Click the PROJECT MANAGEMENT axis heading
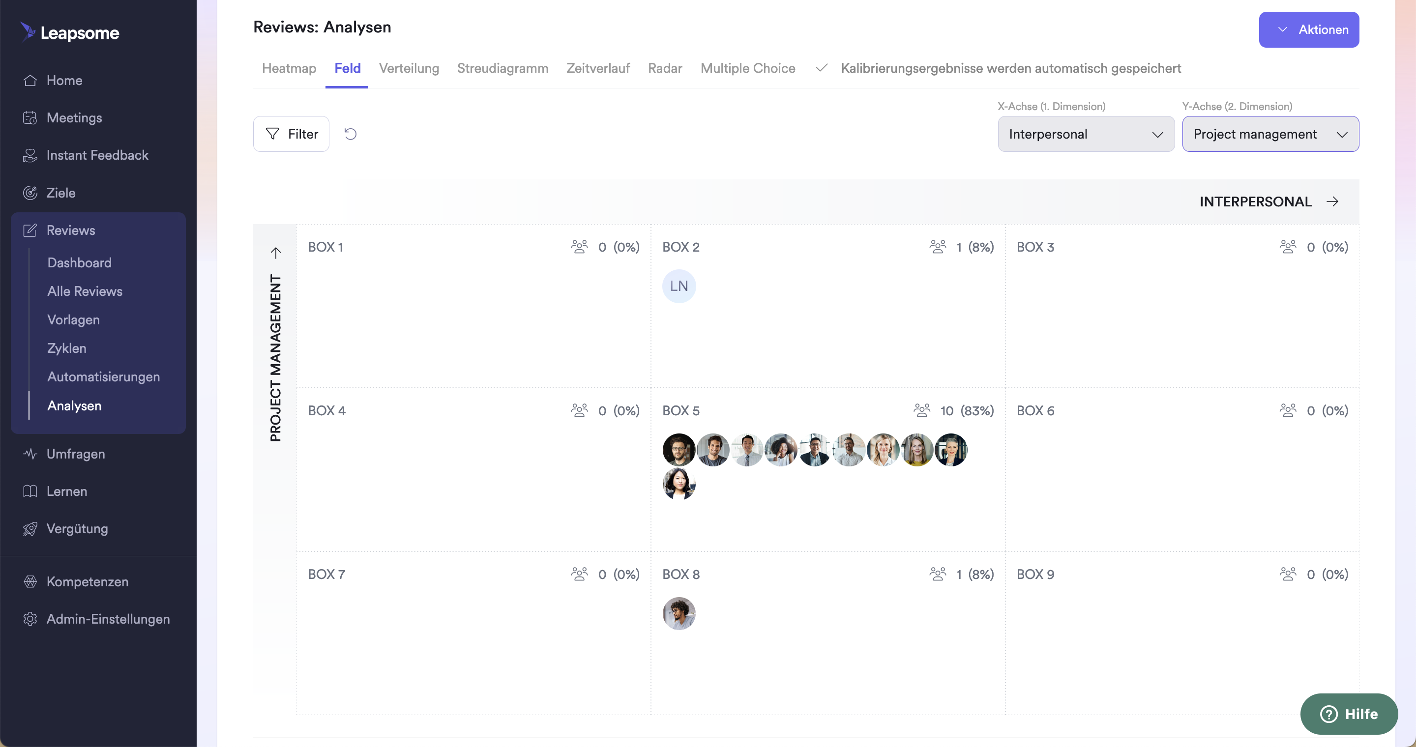 275,358
